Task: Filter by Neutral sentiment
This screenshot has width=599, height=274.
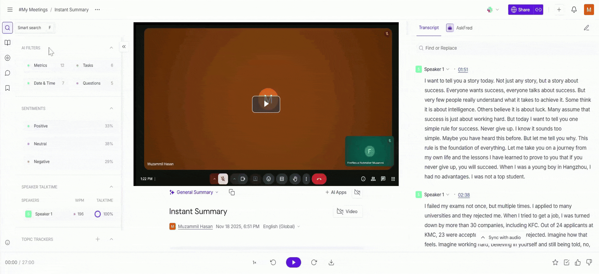Action: click(70, 144)
